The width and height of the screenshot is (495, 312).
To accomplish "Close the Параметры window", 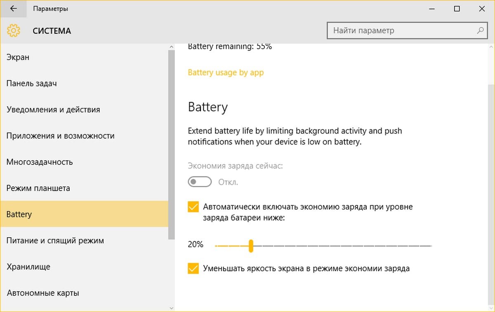I will click(x=482, y=9).
